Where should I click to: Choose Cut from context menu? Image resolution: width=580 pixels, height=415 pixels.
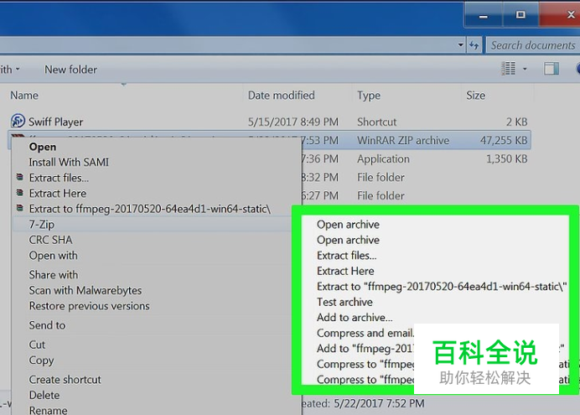click(37, 345)
